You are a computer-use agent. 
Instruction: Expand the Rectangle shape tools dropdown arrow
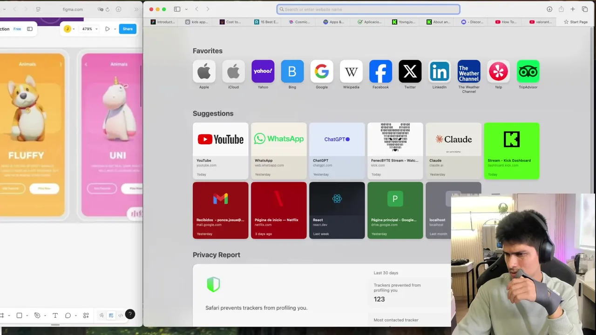click(x=27, y=315)
